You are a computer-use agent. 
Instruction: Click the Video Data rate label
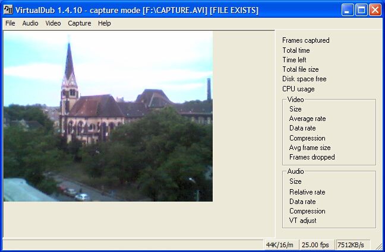pos(302,128)
